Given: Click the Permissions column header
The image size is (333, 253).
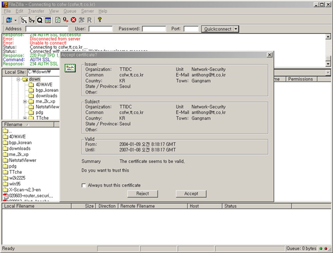Looking at the screenshot, I should click(x=301, y=79).
